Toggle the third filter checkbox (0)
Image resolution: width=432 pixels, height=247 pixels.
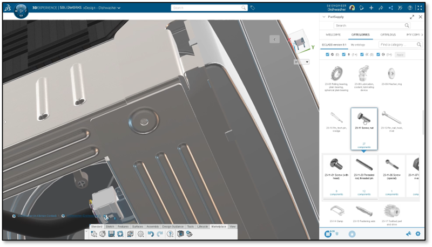(362, 54)
